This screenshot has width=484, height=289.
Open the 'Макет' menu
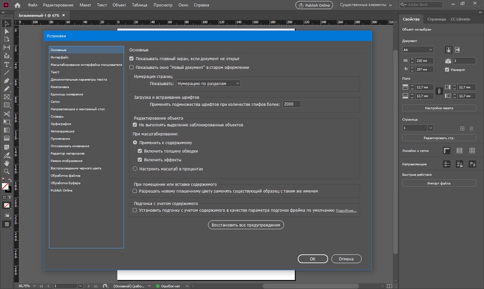tap(85, 5)
